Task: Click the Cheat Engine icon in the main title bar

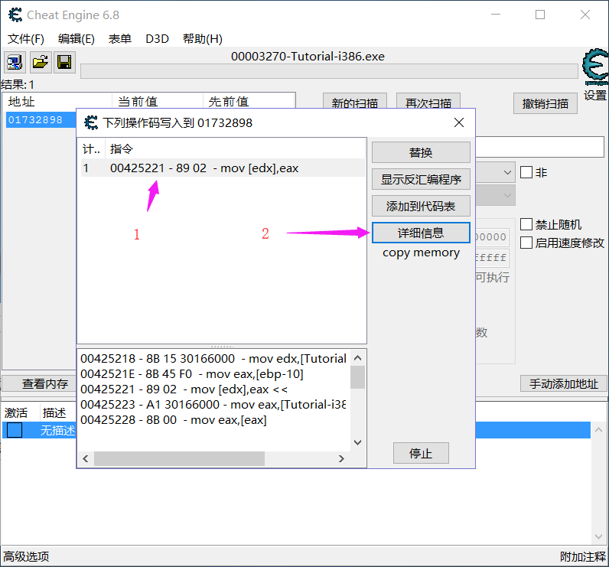Action: (15, 15)
